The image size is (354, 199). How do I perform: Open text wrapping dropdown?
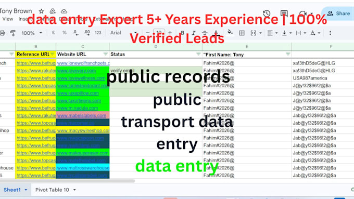[301, 33]
